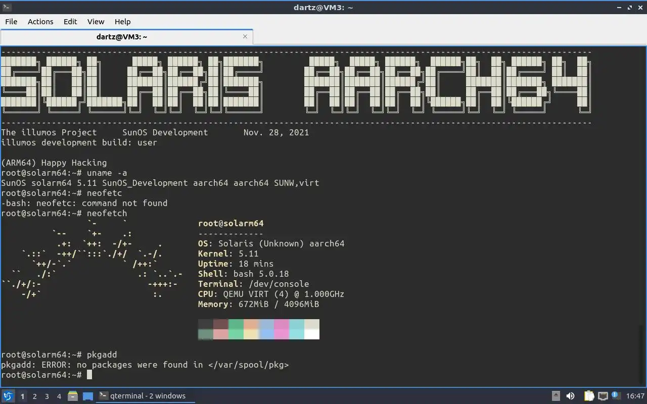The height and width of the screenshot is (404, 647).
Task: Click the 'pkgadd' command text
Action: (x=102, y=355)
